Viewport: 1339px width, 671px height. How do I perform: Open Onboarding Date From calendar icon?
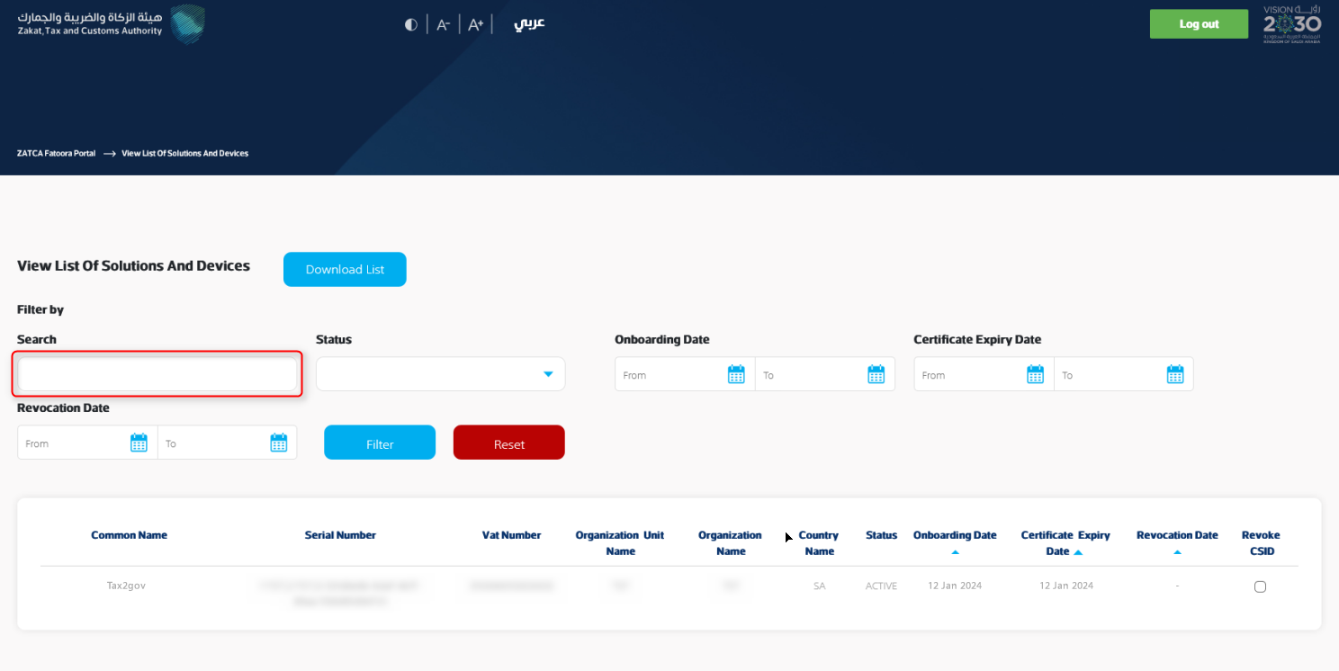pos(736,374)
